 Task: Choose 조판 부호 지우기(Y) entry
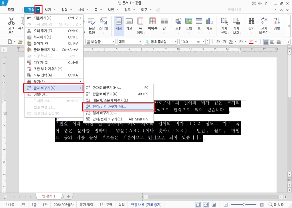tap(54, 69)
